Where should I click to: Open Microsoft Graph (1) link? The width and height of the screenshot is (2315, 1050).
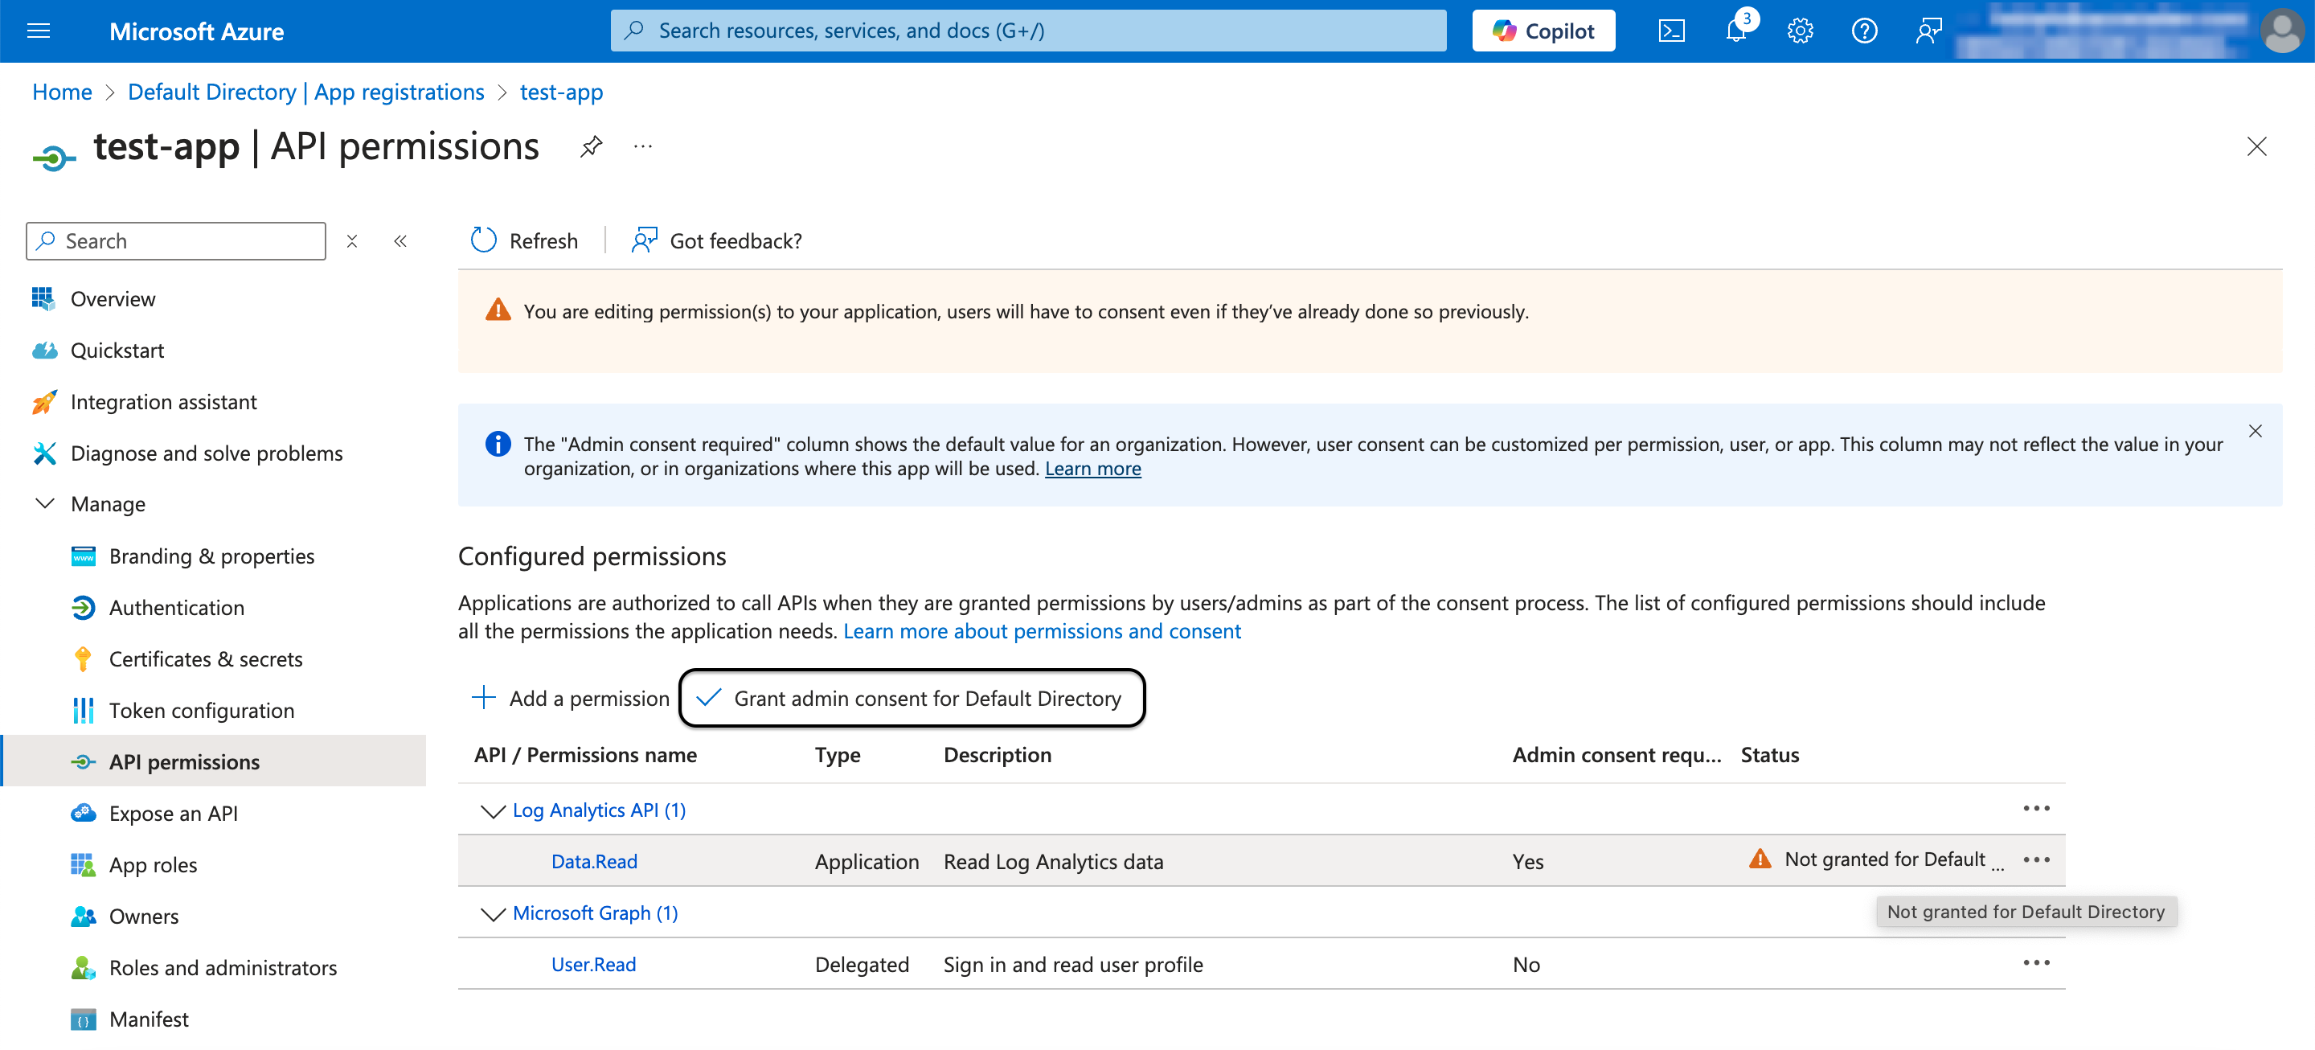[x=595, y=913]
